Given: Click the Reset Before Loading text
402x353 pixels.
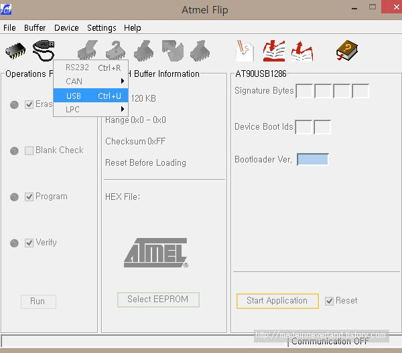Looking at the screenshot, I should 145,162.
